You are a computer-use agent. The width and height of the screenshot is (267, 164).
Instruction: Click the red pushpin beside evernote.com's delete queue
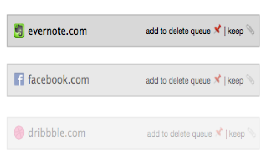(217, 29)
